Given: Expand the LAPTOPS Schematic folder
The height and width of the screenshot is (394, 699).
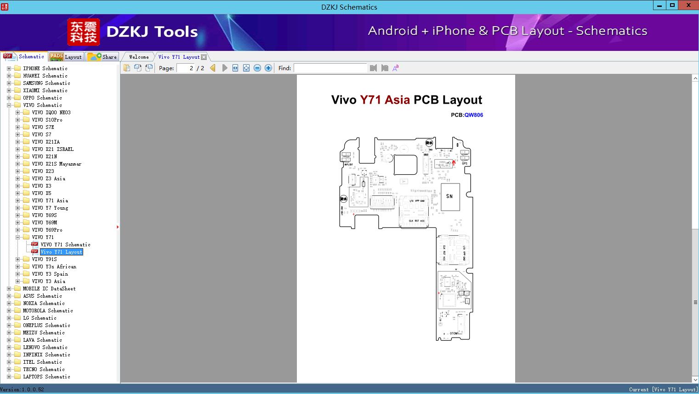Looking at the screenshot, I should pos(9,377).
